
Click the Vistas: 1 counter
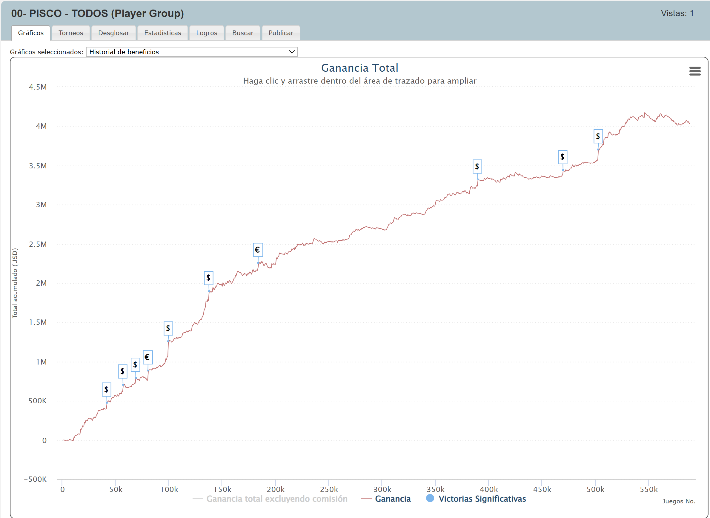pos(679,13)
